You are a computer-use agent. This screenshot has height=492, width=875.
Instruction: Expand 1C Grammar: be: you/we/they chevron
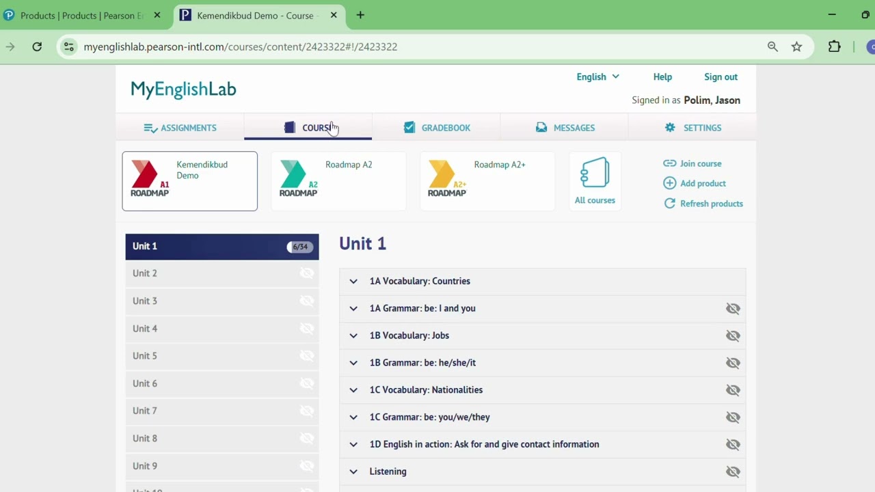coord(353,417)
